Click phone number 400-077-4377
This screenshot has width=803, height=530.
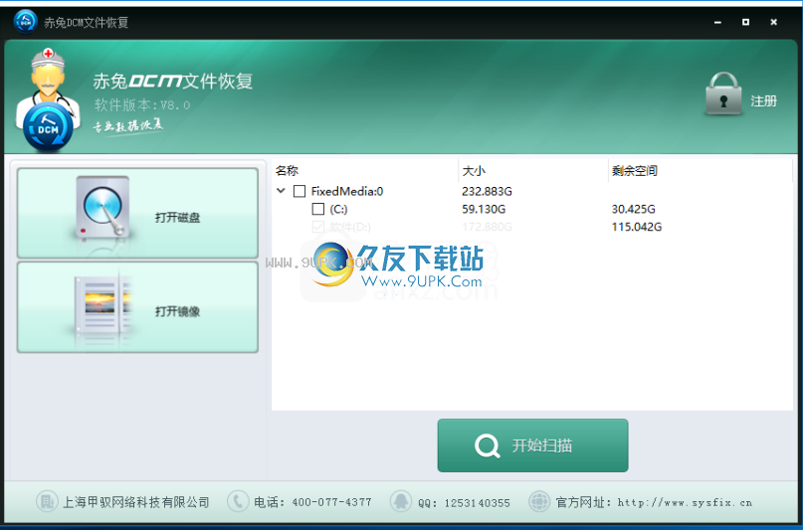point(332,502)
